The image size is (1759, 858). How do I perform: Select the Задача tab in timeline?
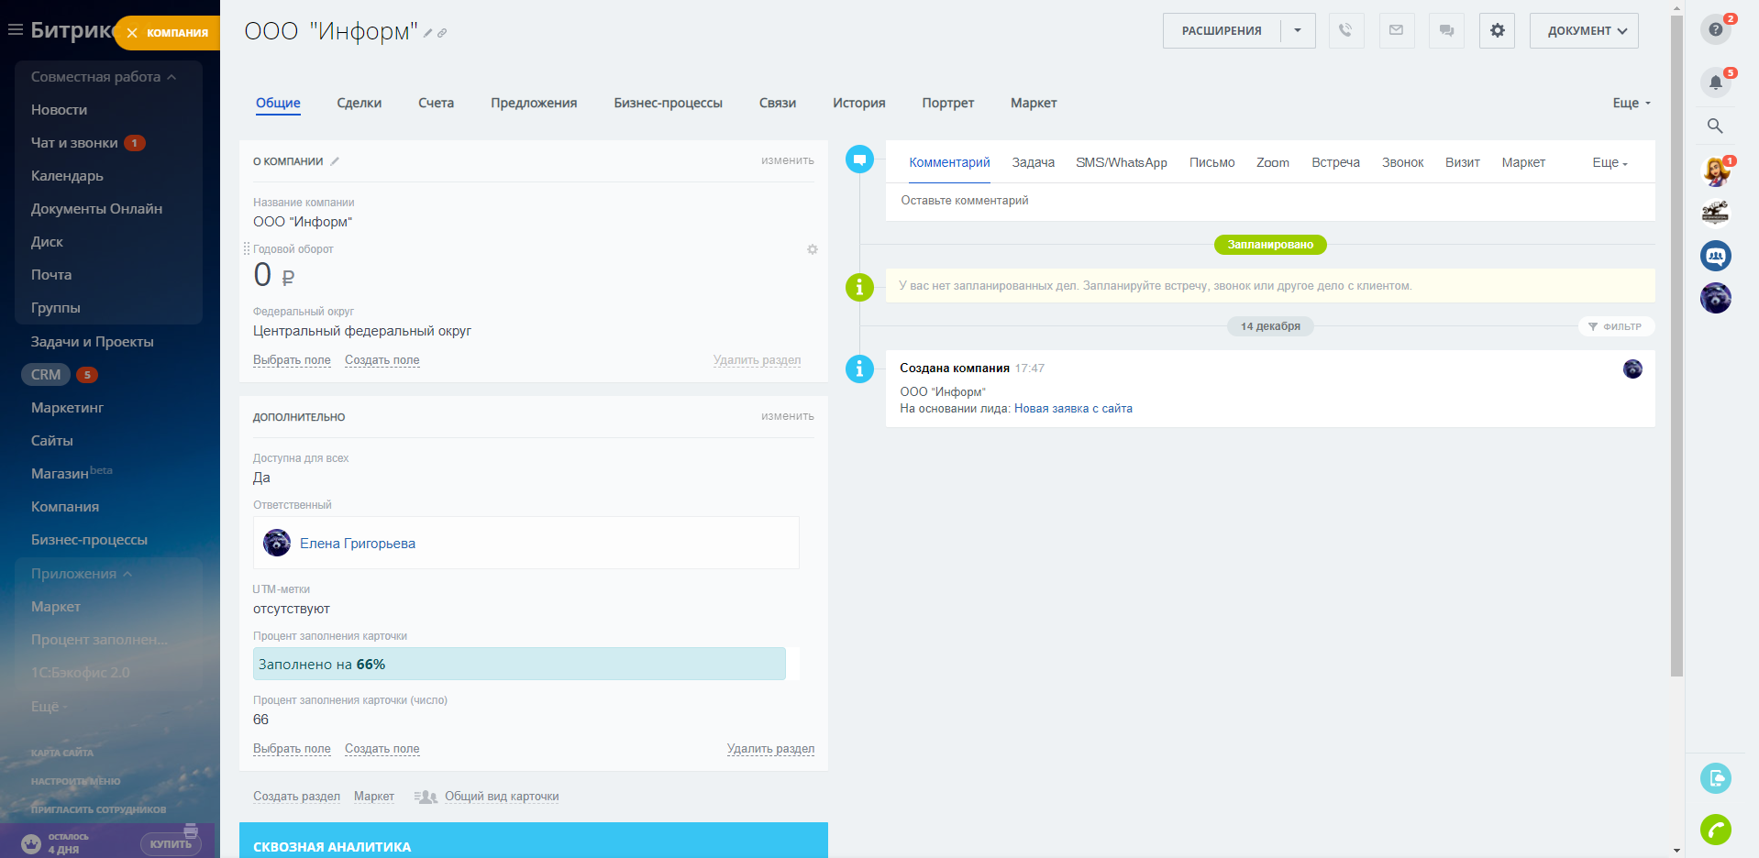tap(1033, 162)
